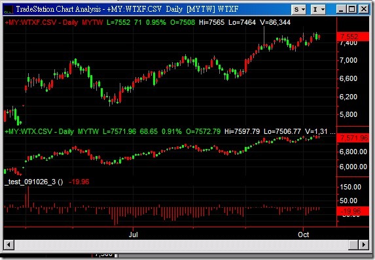375x260 pixels.
Task: Click the 150.00 indicator axis label
Action: (x=350, y=187)
